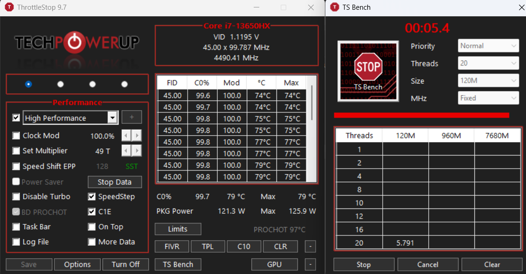Increase Set Multiplier with right arrow
Viewport: 526px width, 274px height.
(136, 150)
